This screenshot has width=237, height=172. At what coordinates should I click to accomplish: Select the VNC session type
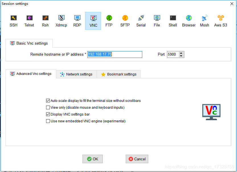93,21
